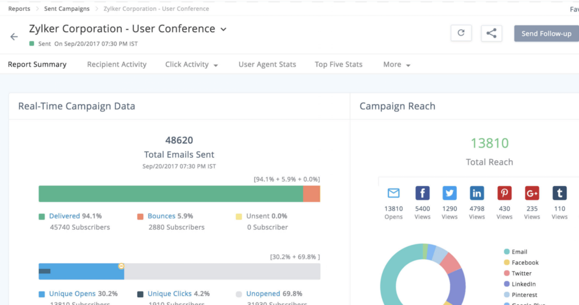This screenshot has width=579, height=305.
Task: Click the 48620 total emails sent value
Action: point(179,140)
